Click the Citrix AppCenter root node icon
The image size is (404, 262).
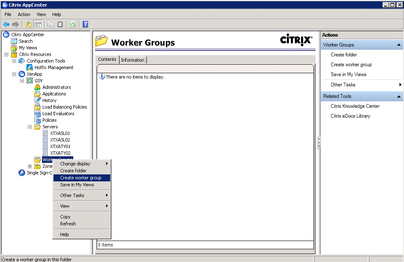tap(6, 35)
